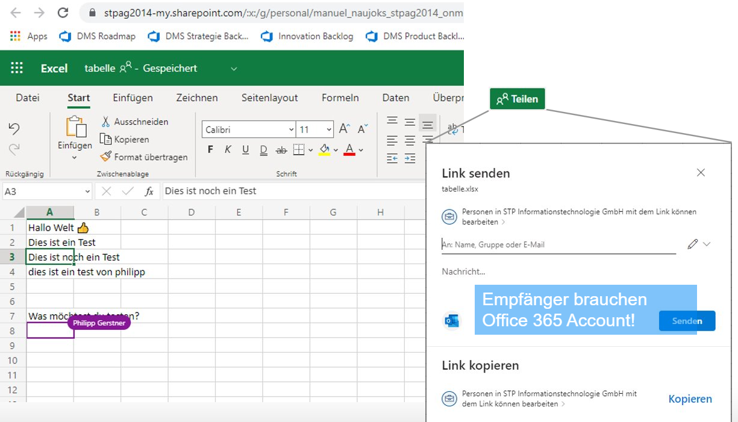Open link settings under Link senden
The width and height of the screenshot is (738, 422).
569,217
